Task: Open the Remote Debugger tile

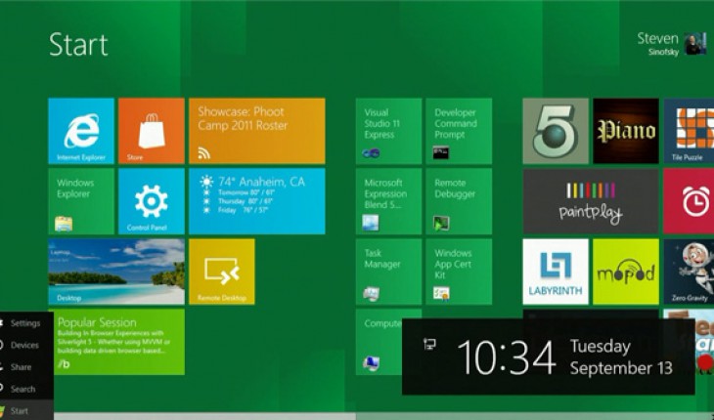Action: pos(459,201)
